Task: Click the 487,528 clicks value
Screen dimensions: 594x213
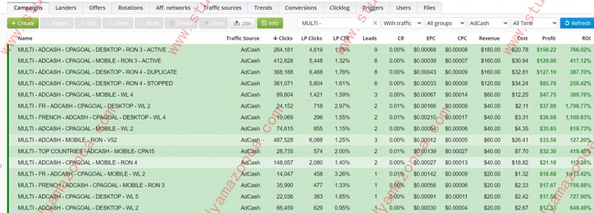Action: coord(283,140)
